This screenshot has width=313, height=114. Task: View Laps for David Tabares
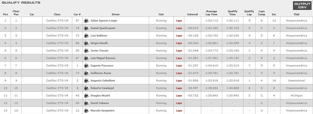coord(179,103)
